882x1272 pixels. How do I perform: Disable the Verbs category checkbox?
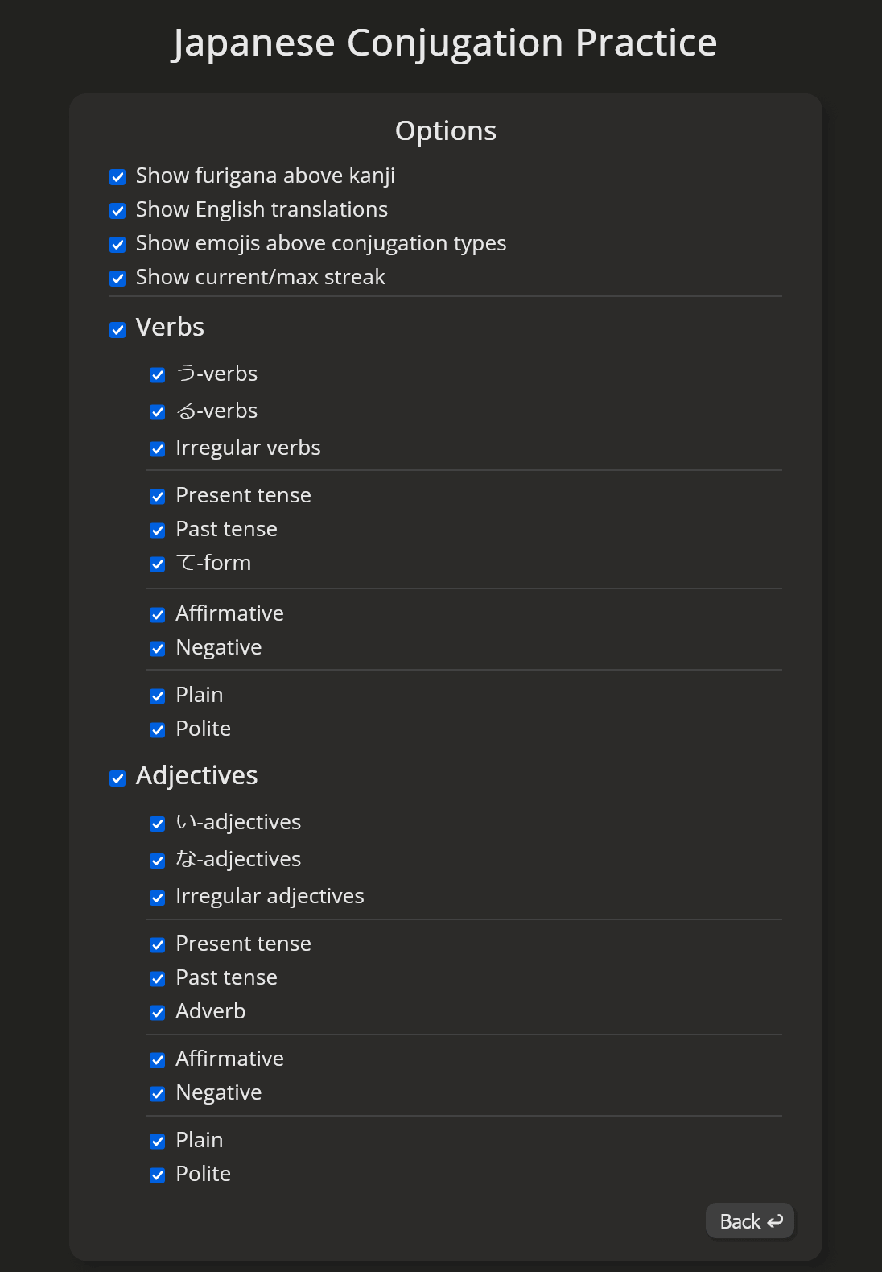coord(117,329)
